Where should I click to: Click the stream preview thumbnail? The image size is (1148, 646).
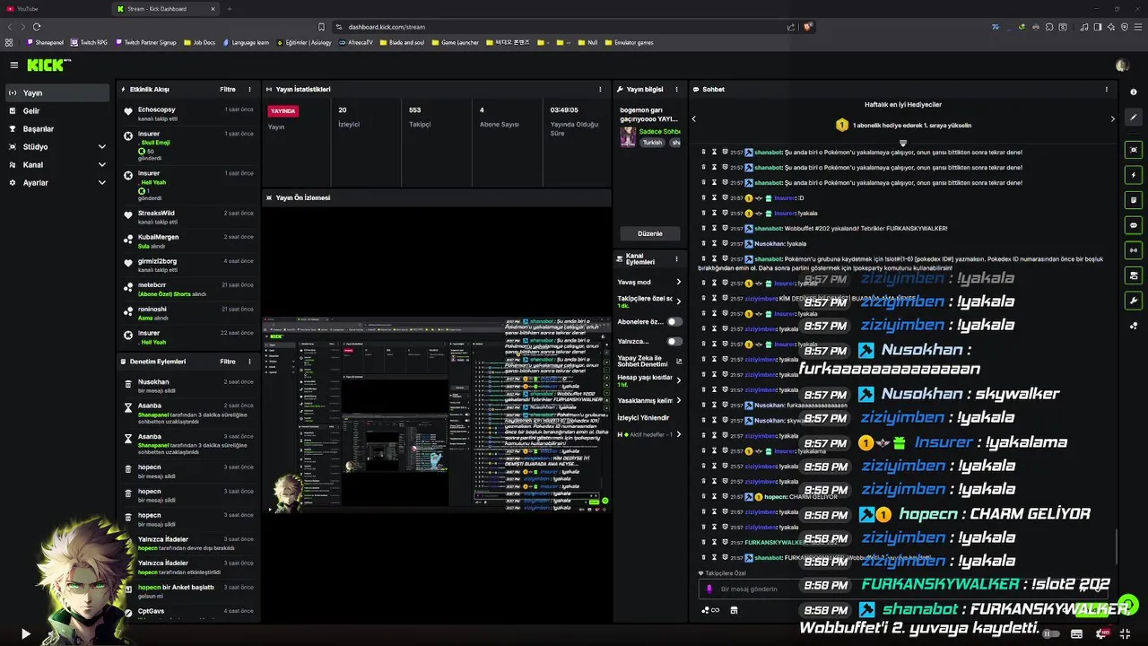tap(437, 414)
